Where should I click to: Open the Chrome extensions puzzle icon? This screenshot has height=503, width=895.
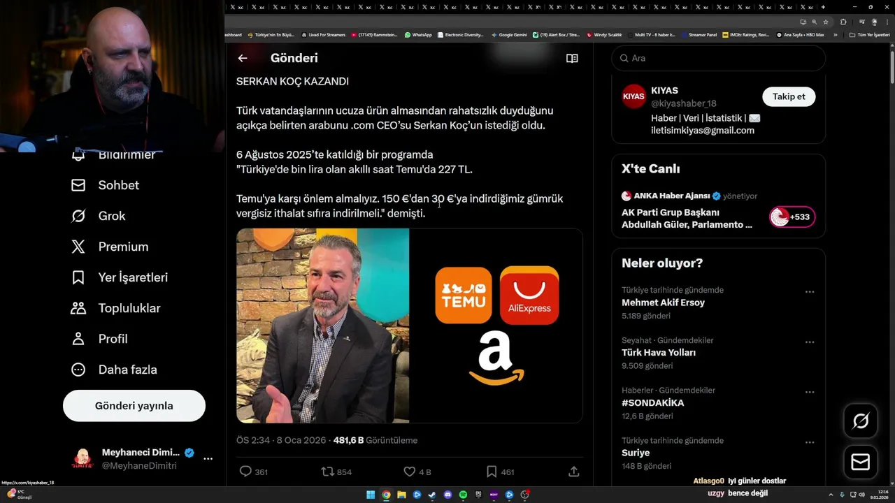[x=843, y=22]
